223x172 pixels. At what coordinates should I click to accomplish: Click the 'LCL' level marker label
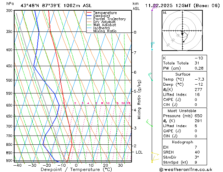point(139,152)
